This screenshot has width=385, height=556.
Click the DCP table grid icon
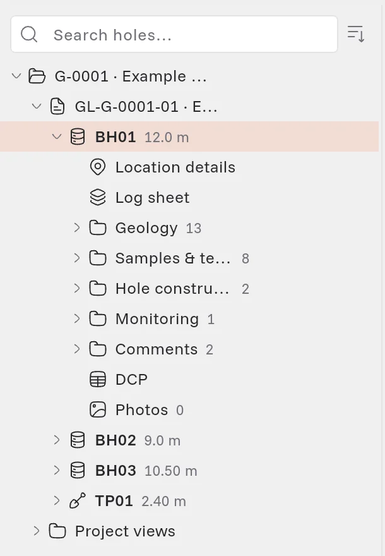[98, 380]
